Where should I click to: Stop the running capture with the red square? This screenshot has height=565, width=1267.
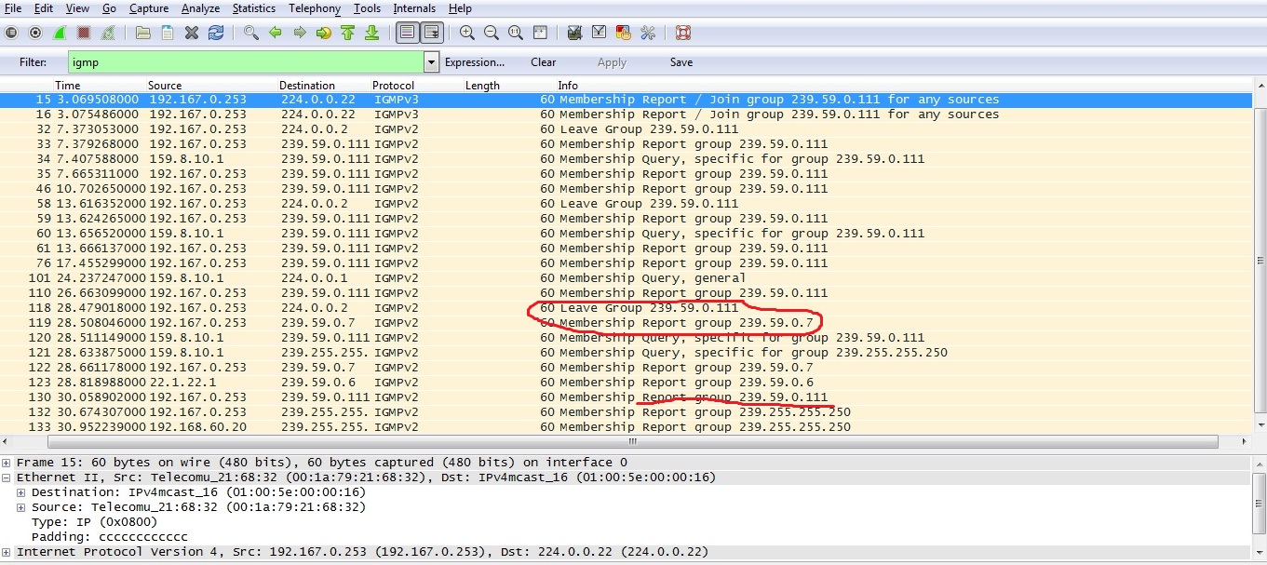pyautogui.click(x=84, y=33)
